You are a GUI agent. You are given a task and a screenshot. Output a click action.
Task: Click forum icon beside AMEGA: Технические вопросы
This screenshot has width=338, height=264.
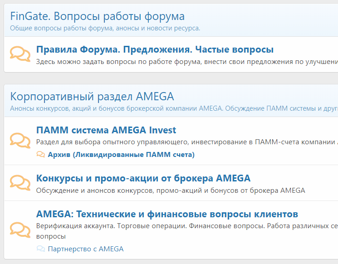[x=20, y=230]
